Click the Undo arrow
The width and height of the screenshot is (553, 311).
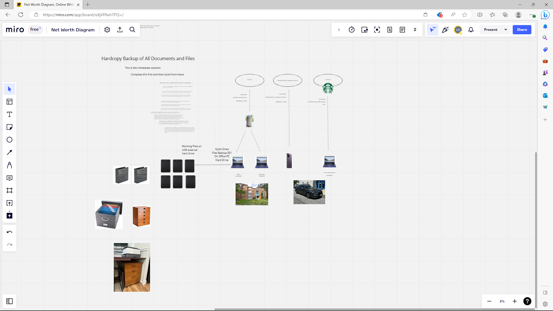[9, 232]
